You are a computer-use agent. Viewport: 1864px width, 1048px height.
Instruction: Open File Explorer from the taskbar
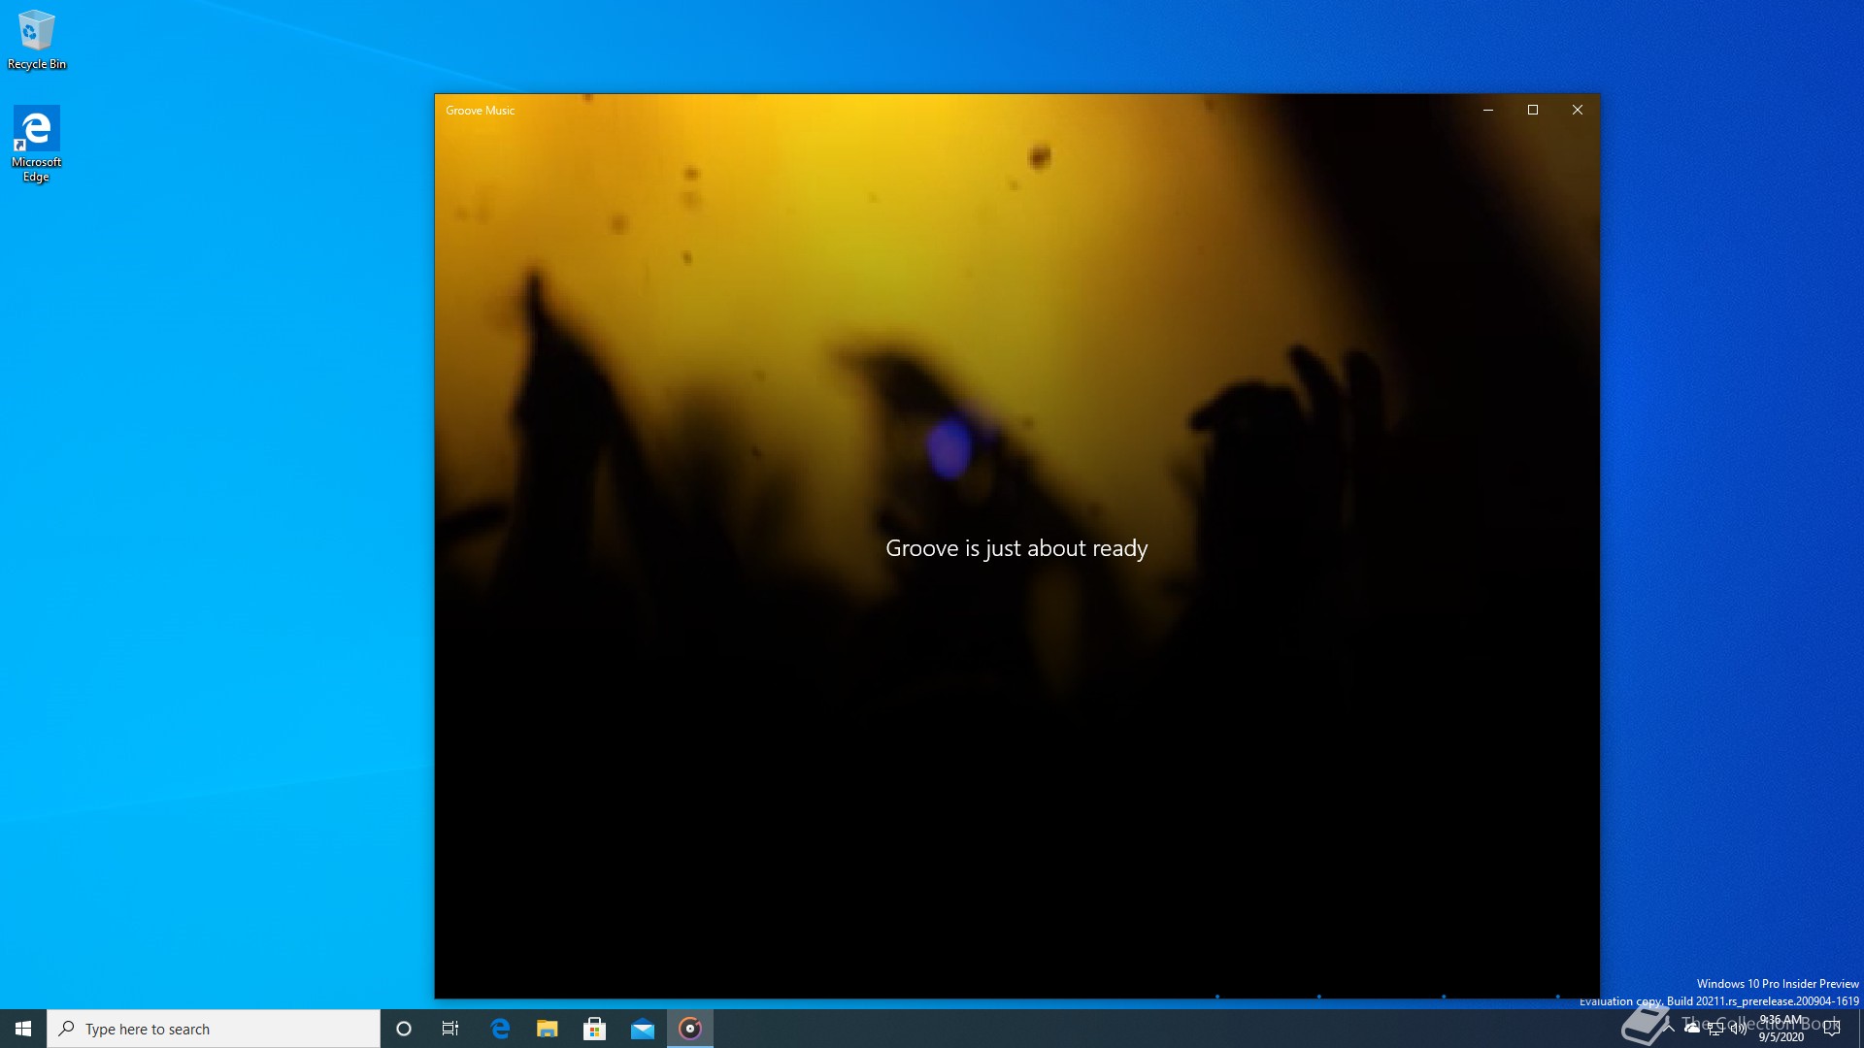[548, 1029]
